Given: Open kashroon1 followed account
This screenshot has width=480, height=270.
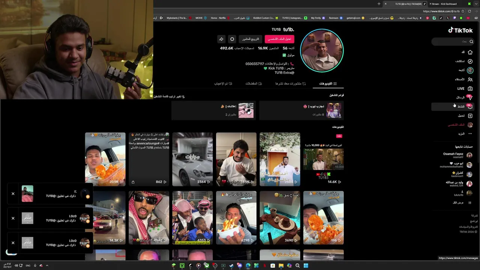Looking at the screenshot, I should point(461,174).
